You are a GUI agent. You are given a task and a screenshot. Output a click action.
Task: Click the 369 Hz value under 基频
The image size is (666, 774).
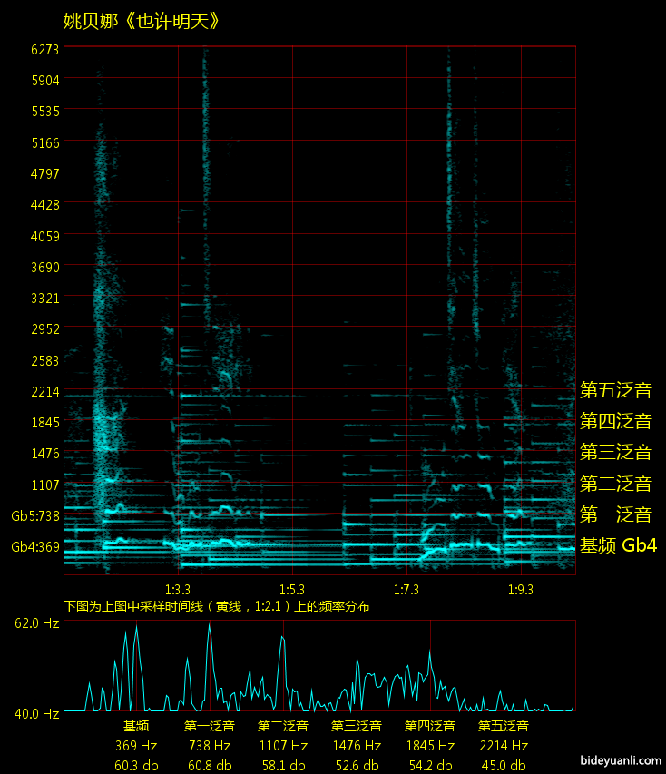click(136, 746)
